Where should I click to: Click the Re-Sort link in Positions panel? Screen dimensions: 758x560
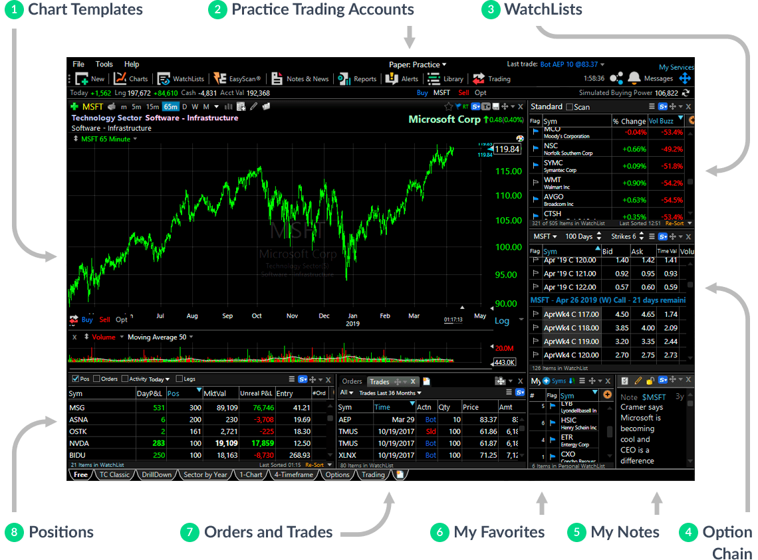coord(316,465)
